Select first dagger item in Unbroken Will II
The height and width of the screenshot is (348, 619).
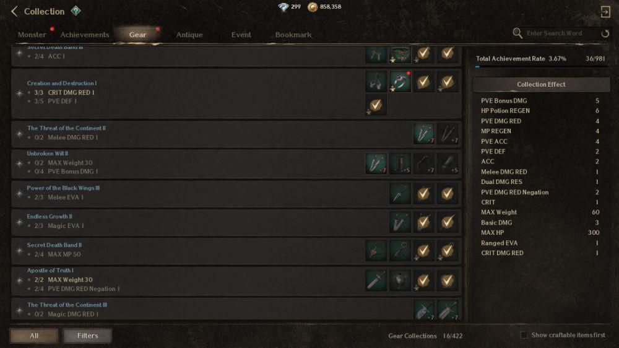tap(376, 163)
